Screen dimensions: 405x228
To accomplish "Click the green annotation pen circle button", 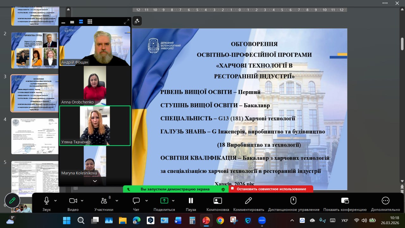I will click(x=12, y=200).
